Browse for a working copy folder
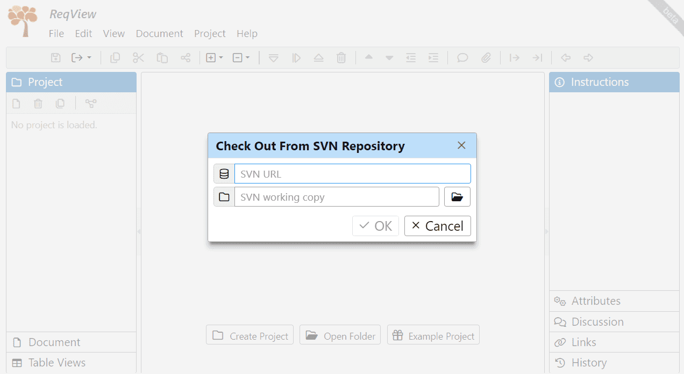 [457, 197]
